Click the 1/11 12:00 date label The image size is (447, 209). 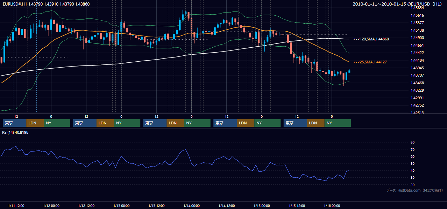point(16,206)
